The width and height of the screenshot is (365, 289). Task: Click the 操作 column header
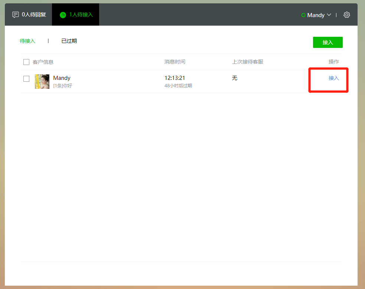point(333,62)
